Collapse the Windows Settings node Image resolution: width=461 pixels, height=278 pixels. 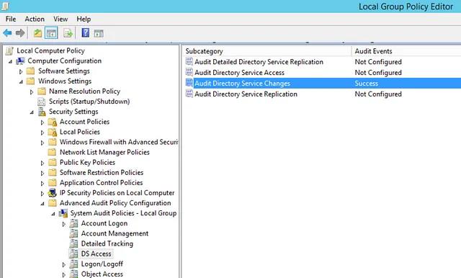coord(21,81)
